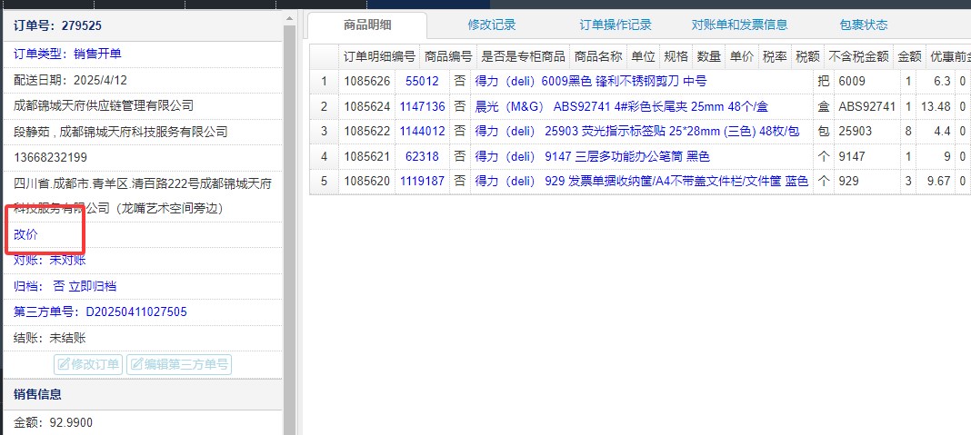971x435 pixels.
Task: Click the 税额 column header
Action: 807,57
